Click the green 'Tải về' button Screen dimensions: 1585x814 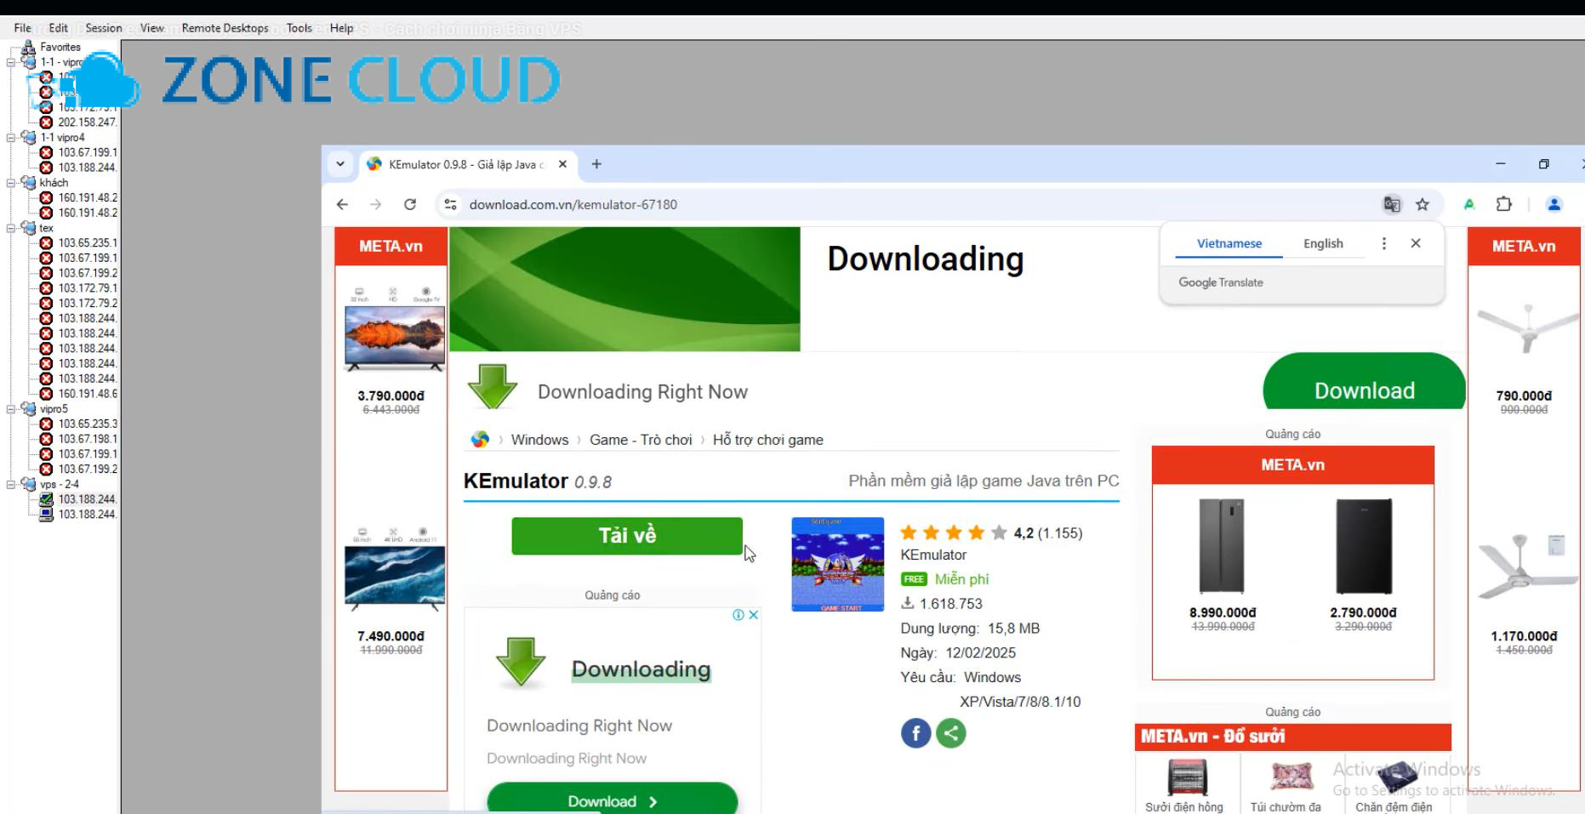click(627, 536)
